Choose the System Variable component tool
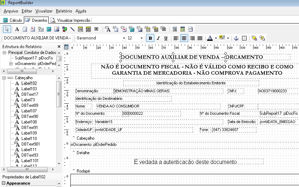 tap(41, 29)
